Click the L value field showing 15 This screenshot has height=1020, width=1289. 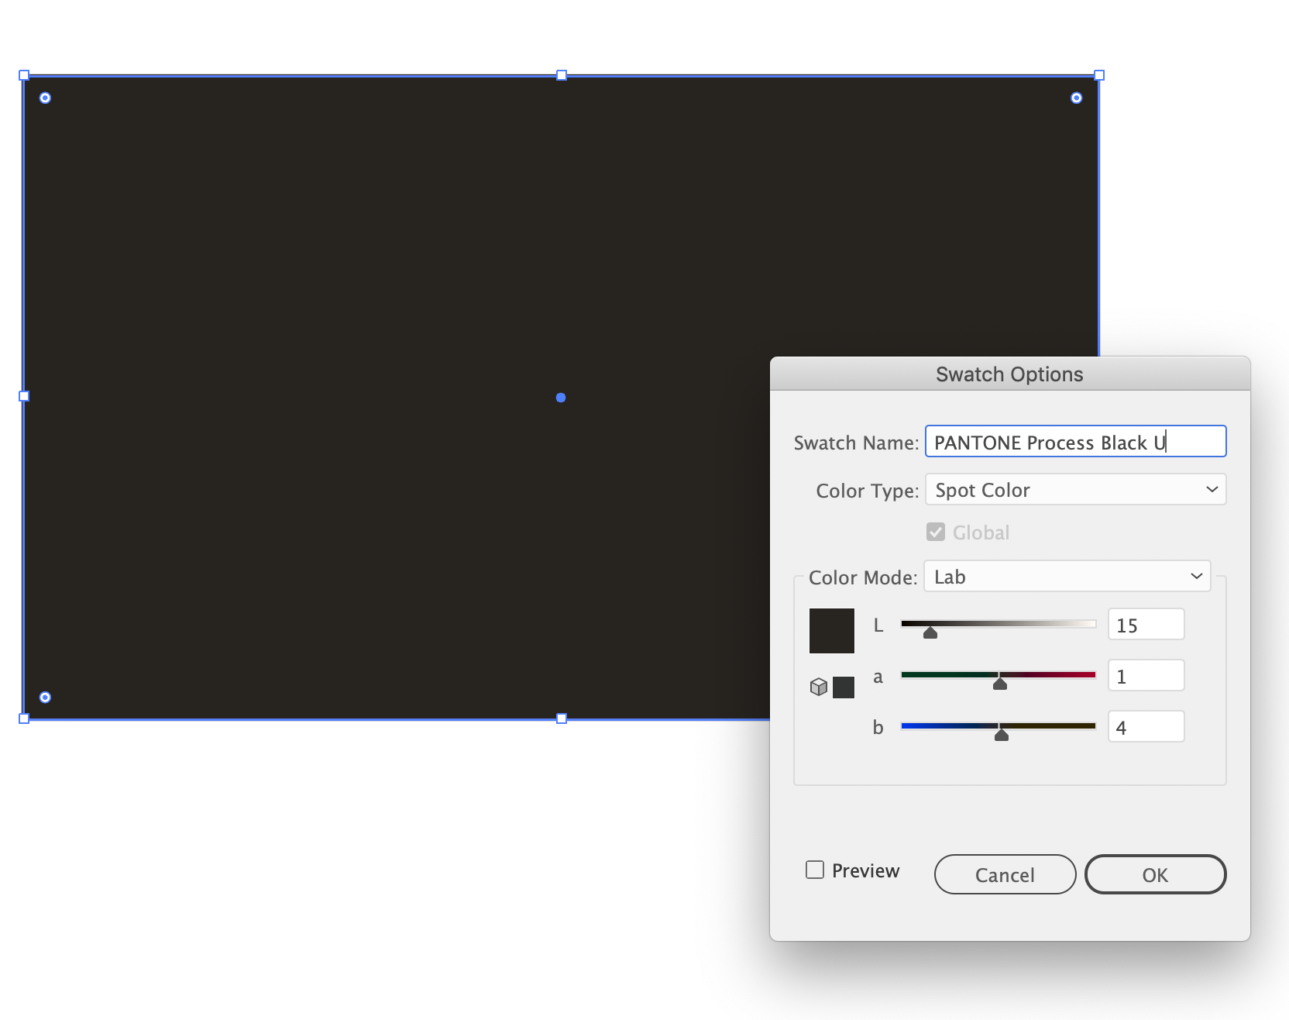1146,624
